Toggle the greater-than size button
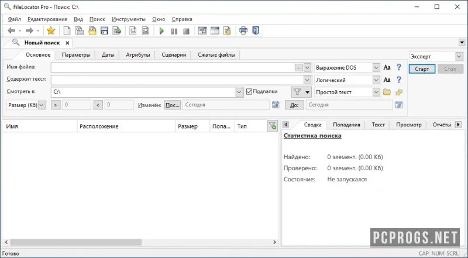The width and height of the screenshot is (468, 258). tap(56, 105)
